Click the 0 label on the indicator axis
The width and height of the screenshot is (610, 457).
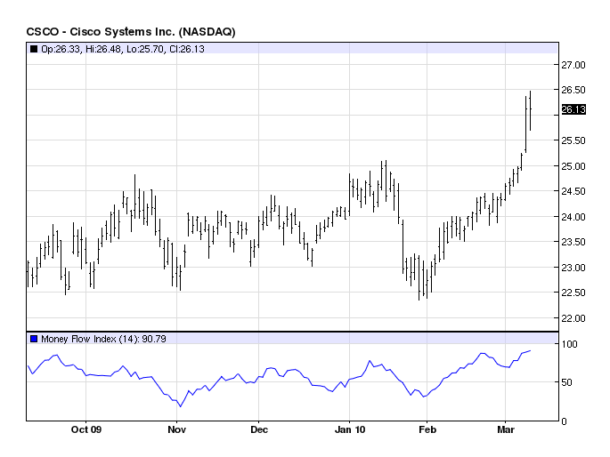[x=564, y=421]
